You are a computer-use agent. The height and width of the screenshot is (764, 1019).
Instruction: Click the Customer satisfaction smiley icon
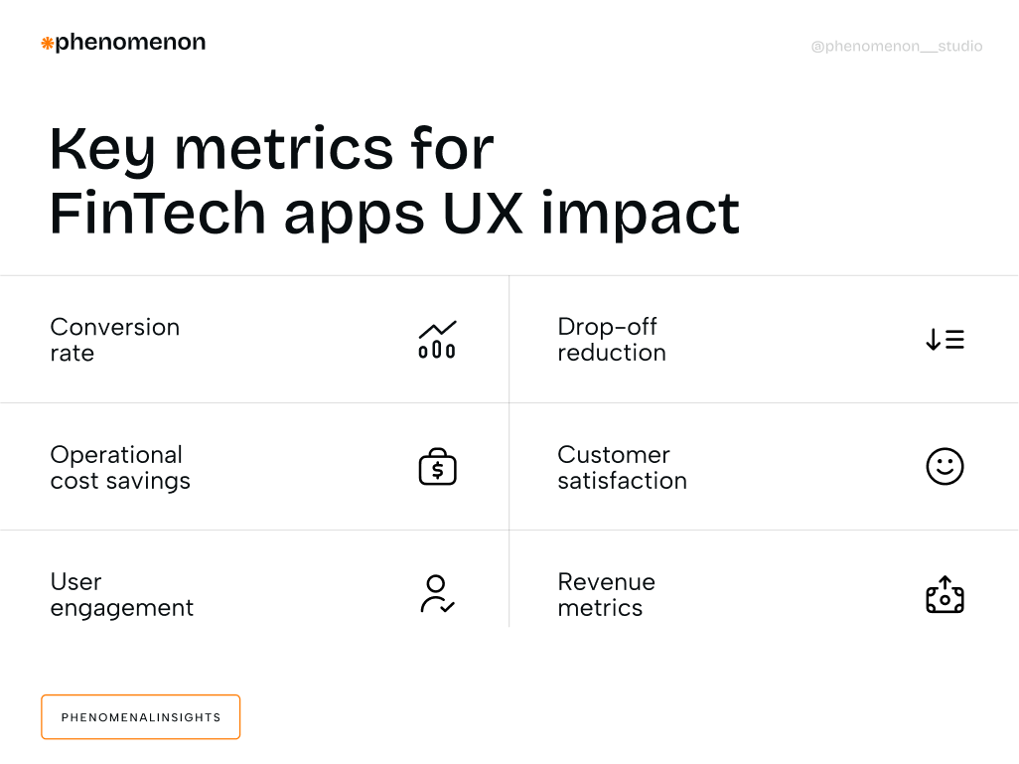[x=945, y=466]
